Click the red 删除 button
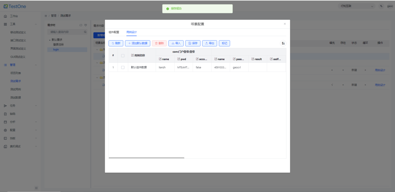Image resolution: width=395 pixels, height=192 pixels. [x=159, y=43]
